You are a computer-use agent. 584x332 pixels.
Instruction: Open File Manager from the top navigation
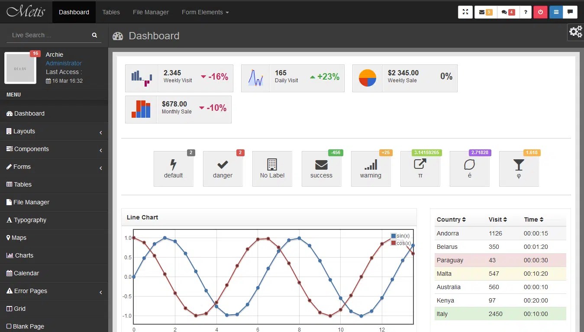click(150, 12)
